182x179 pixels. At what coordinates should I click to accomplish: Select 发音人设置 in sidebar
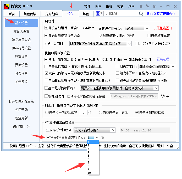coord(21,31)
